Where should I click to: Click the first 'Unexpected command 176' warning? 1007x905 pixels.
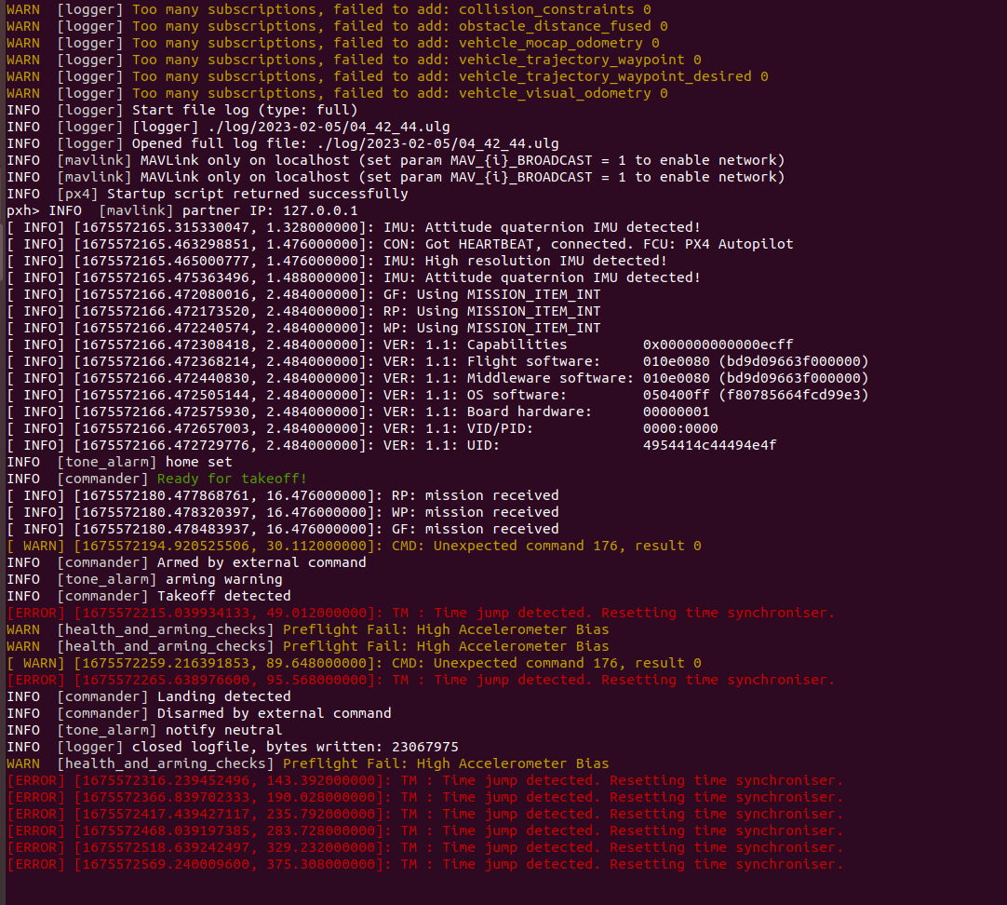354,546
